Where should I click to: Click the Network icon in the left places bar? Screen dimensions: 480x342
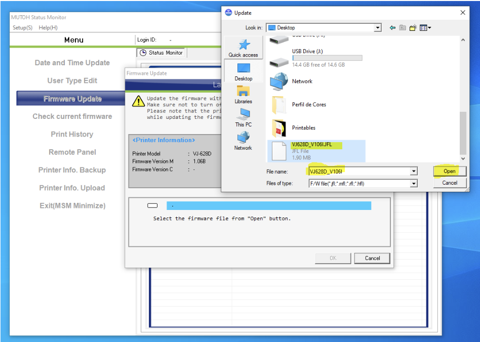coord(243,139)
